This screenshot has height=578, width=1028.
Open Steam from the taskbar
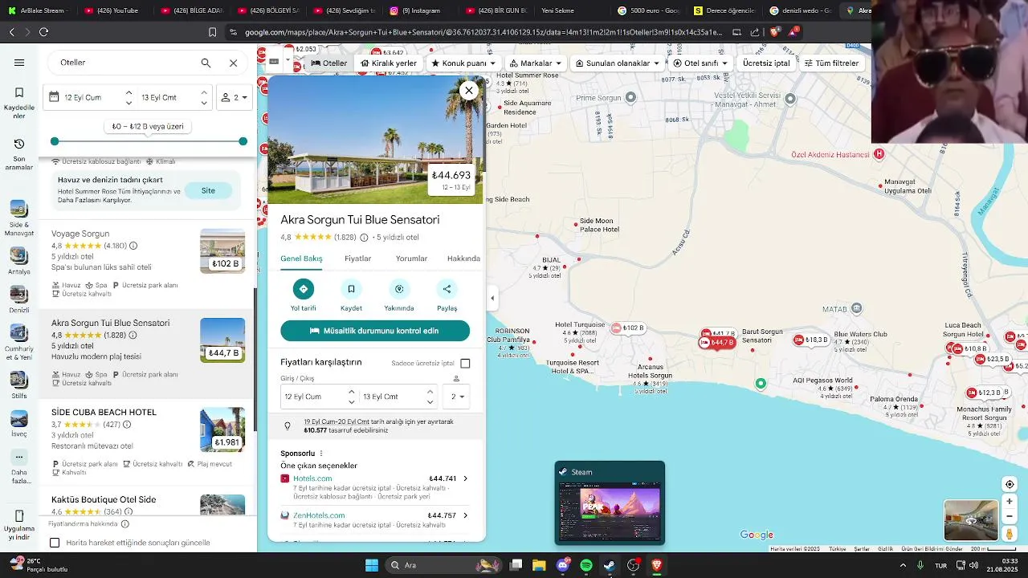tap(610, 565)
